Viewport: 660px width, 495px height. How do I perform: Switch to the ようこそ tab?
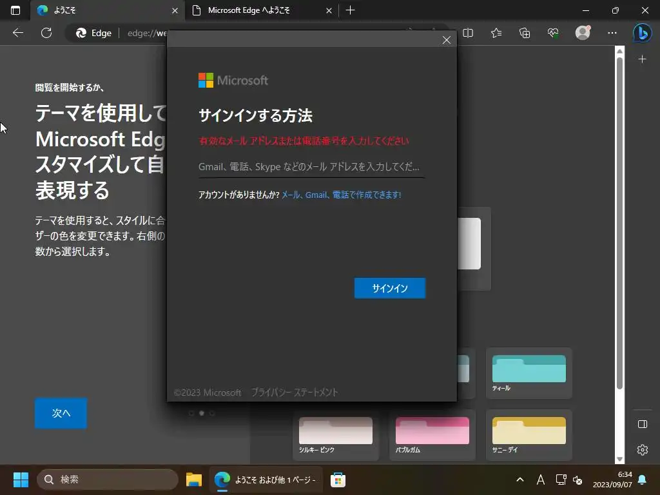pyautogui.click(x=108, y=10)
